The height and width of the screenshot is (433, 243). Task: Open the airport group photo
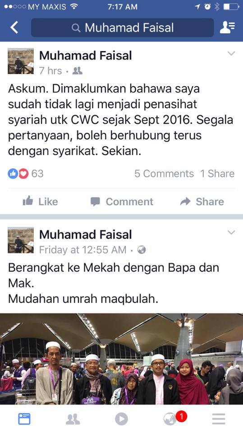coord(122,359)
